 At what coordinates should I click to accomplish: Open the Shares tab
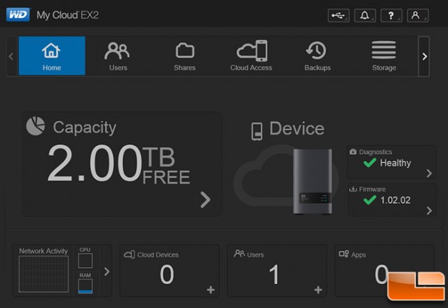tap(185, 55)
